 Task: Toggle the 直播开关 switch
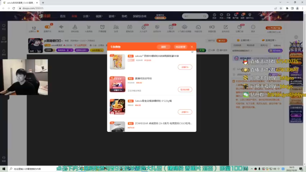(47, 27)
